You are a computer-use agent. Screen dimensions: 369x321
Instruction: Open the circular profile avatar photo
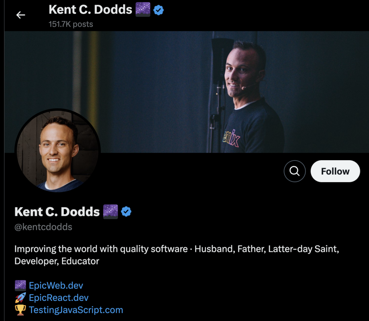[58, 151]
